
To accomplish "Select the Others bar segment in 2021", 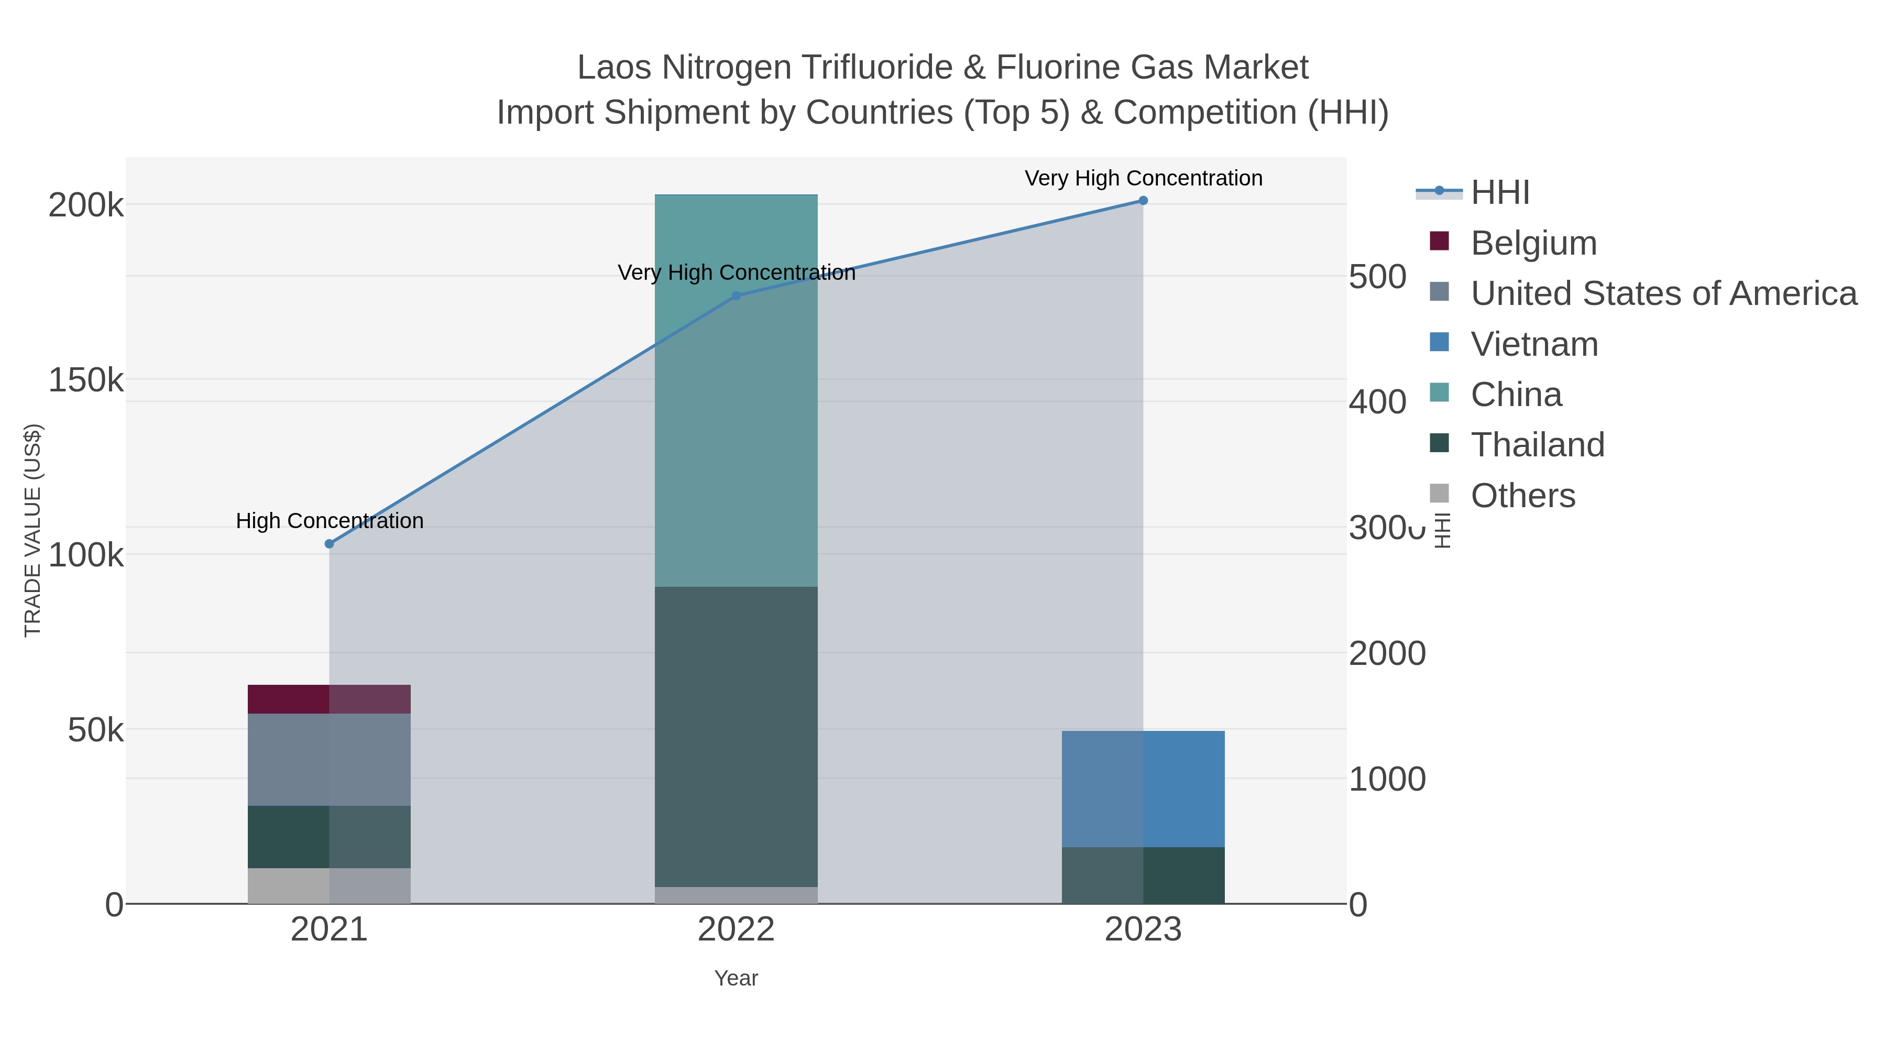I will pyautogui.click(x=328, y=886).
